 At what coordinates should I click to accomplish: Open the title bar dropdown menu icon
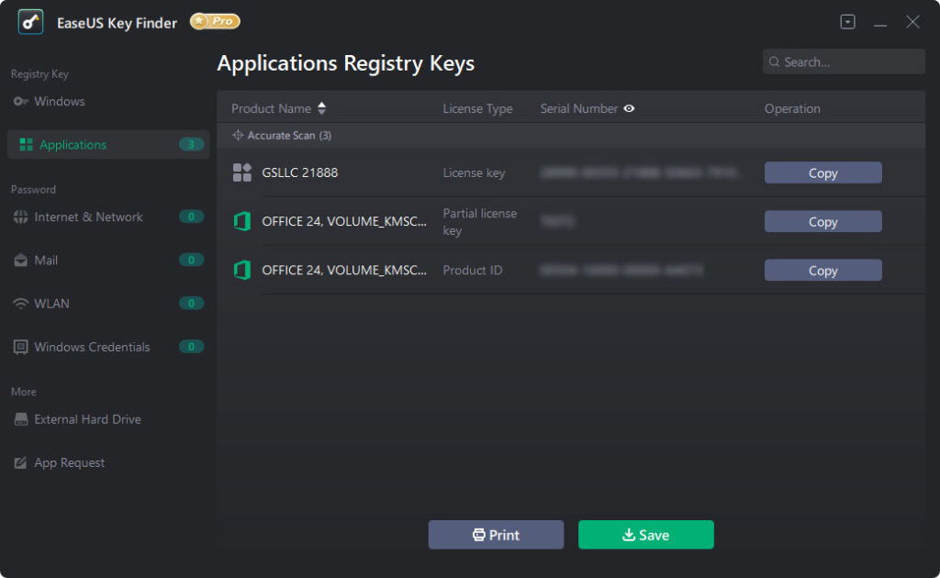pyautogui.click(x=847, y=22)
